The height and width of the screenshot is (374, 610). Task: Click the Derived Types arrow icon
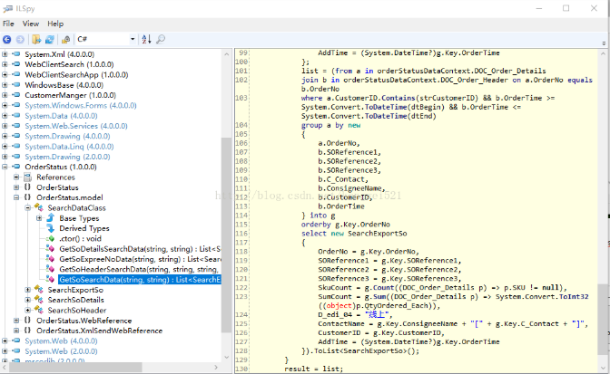pos(51,228)
